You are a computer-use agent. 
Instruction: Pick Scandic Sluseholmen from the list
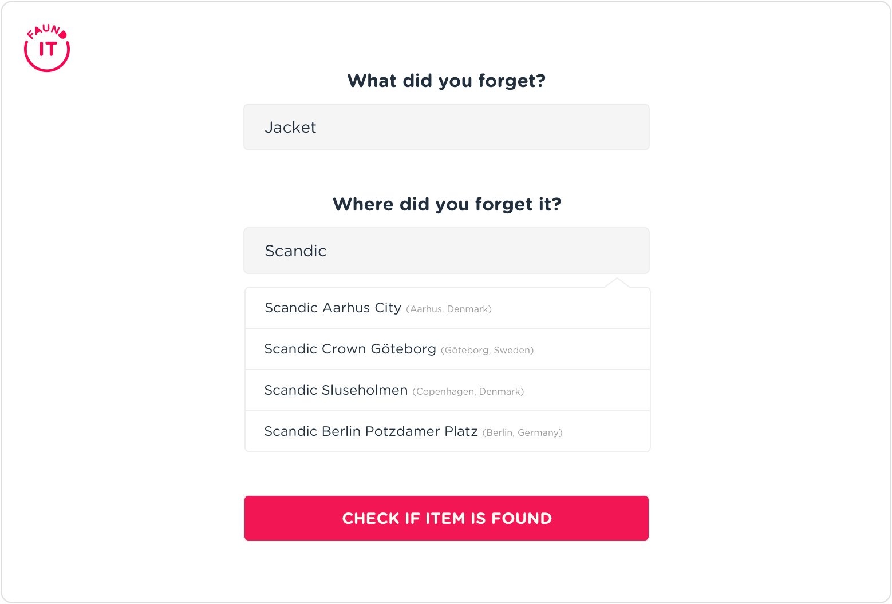click(x=336, y=390)
